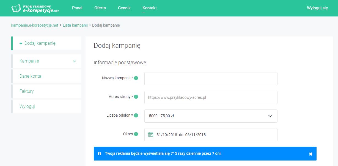Screen dimensions: 338x166
Task: Click the info icon in blue banner
Action: point(100,154)
